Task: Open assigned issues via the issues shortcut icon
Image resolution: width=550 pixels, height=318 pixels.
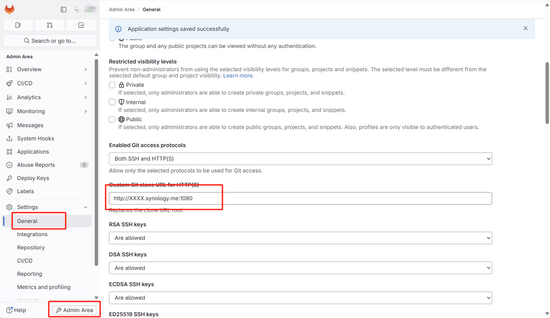Action: click(x=18, y=25)
